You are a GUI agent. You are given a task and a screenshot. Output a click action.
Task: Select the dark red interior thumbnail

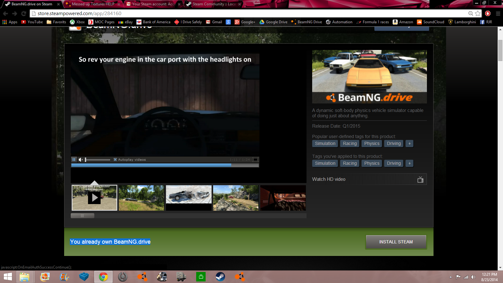point(283,198)
